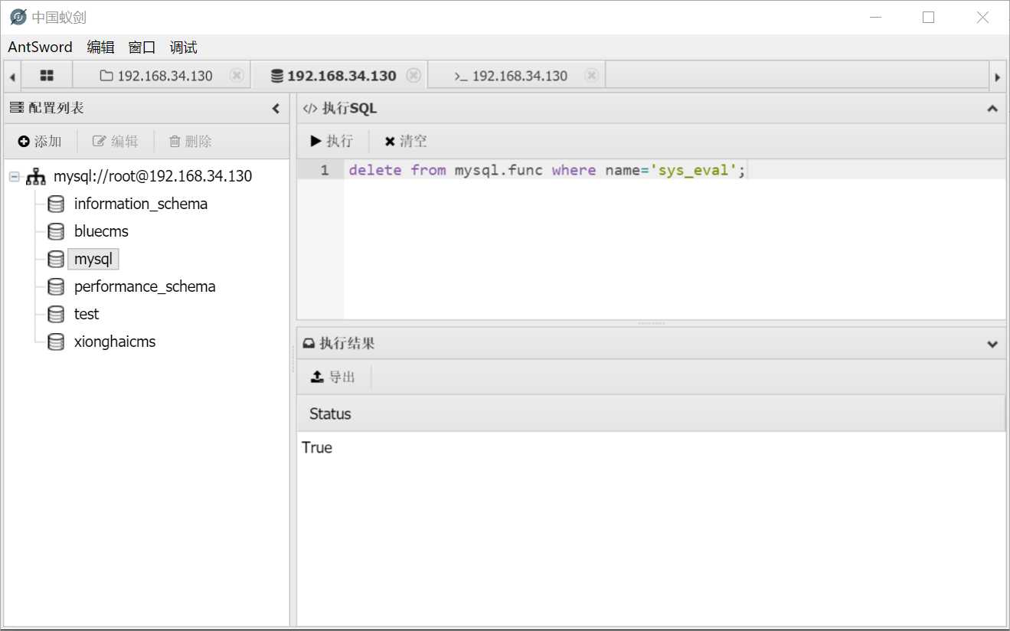Open the AntSword menu
Image resolution: width=1010 pixels, height=631 pixels.
(x=40, y=47)
